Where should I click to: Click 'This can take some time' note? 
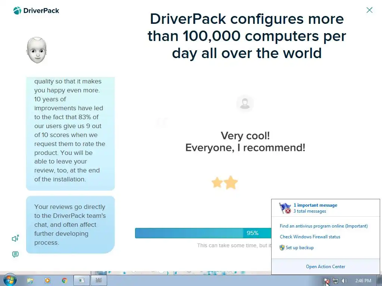tap(234, 245)
